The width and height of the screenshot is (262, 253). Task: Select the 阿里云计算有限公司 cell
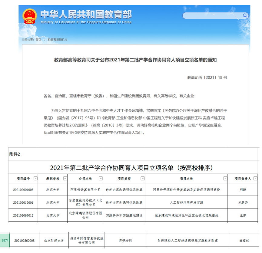(x=85, y=190)
